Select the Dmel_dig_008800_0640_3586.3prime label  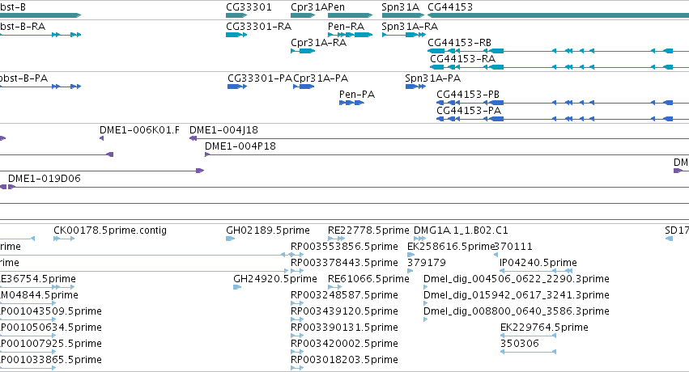coord(517,311)
